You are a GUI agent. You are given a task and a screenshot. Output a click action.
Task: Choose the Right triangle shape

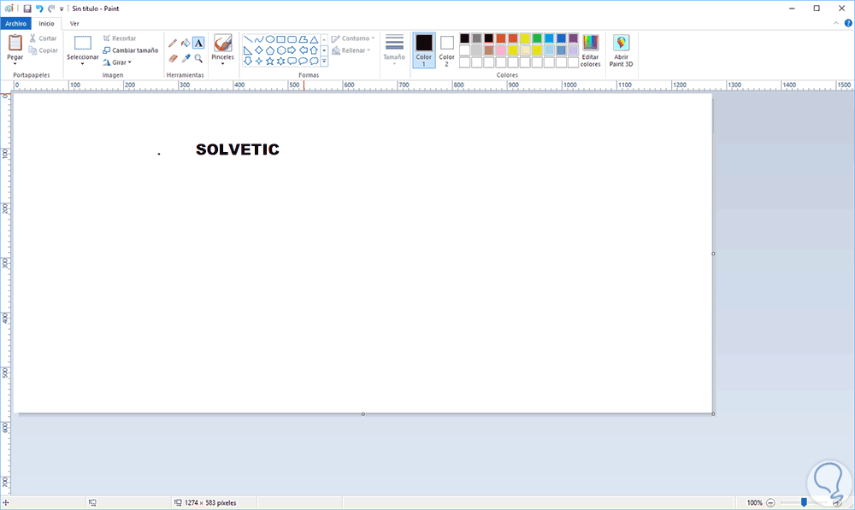tap(248, 50)
